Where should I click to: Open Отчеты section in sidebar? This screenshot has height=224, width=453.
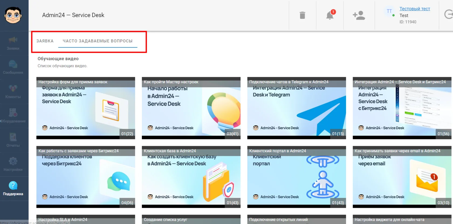(13, 140)
